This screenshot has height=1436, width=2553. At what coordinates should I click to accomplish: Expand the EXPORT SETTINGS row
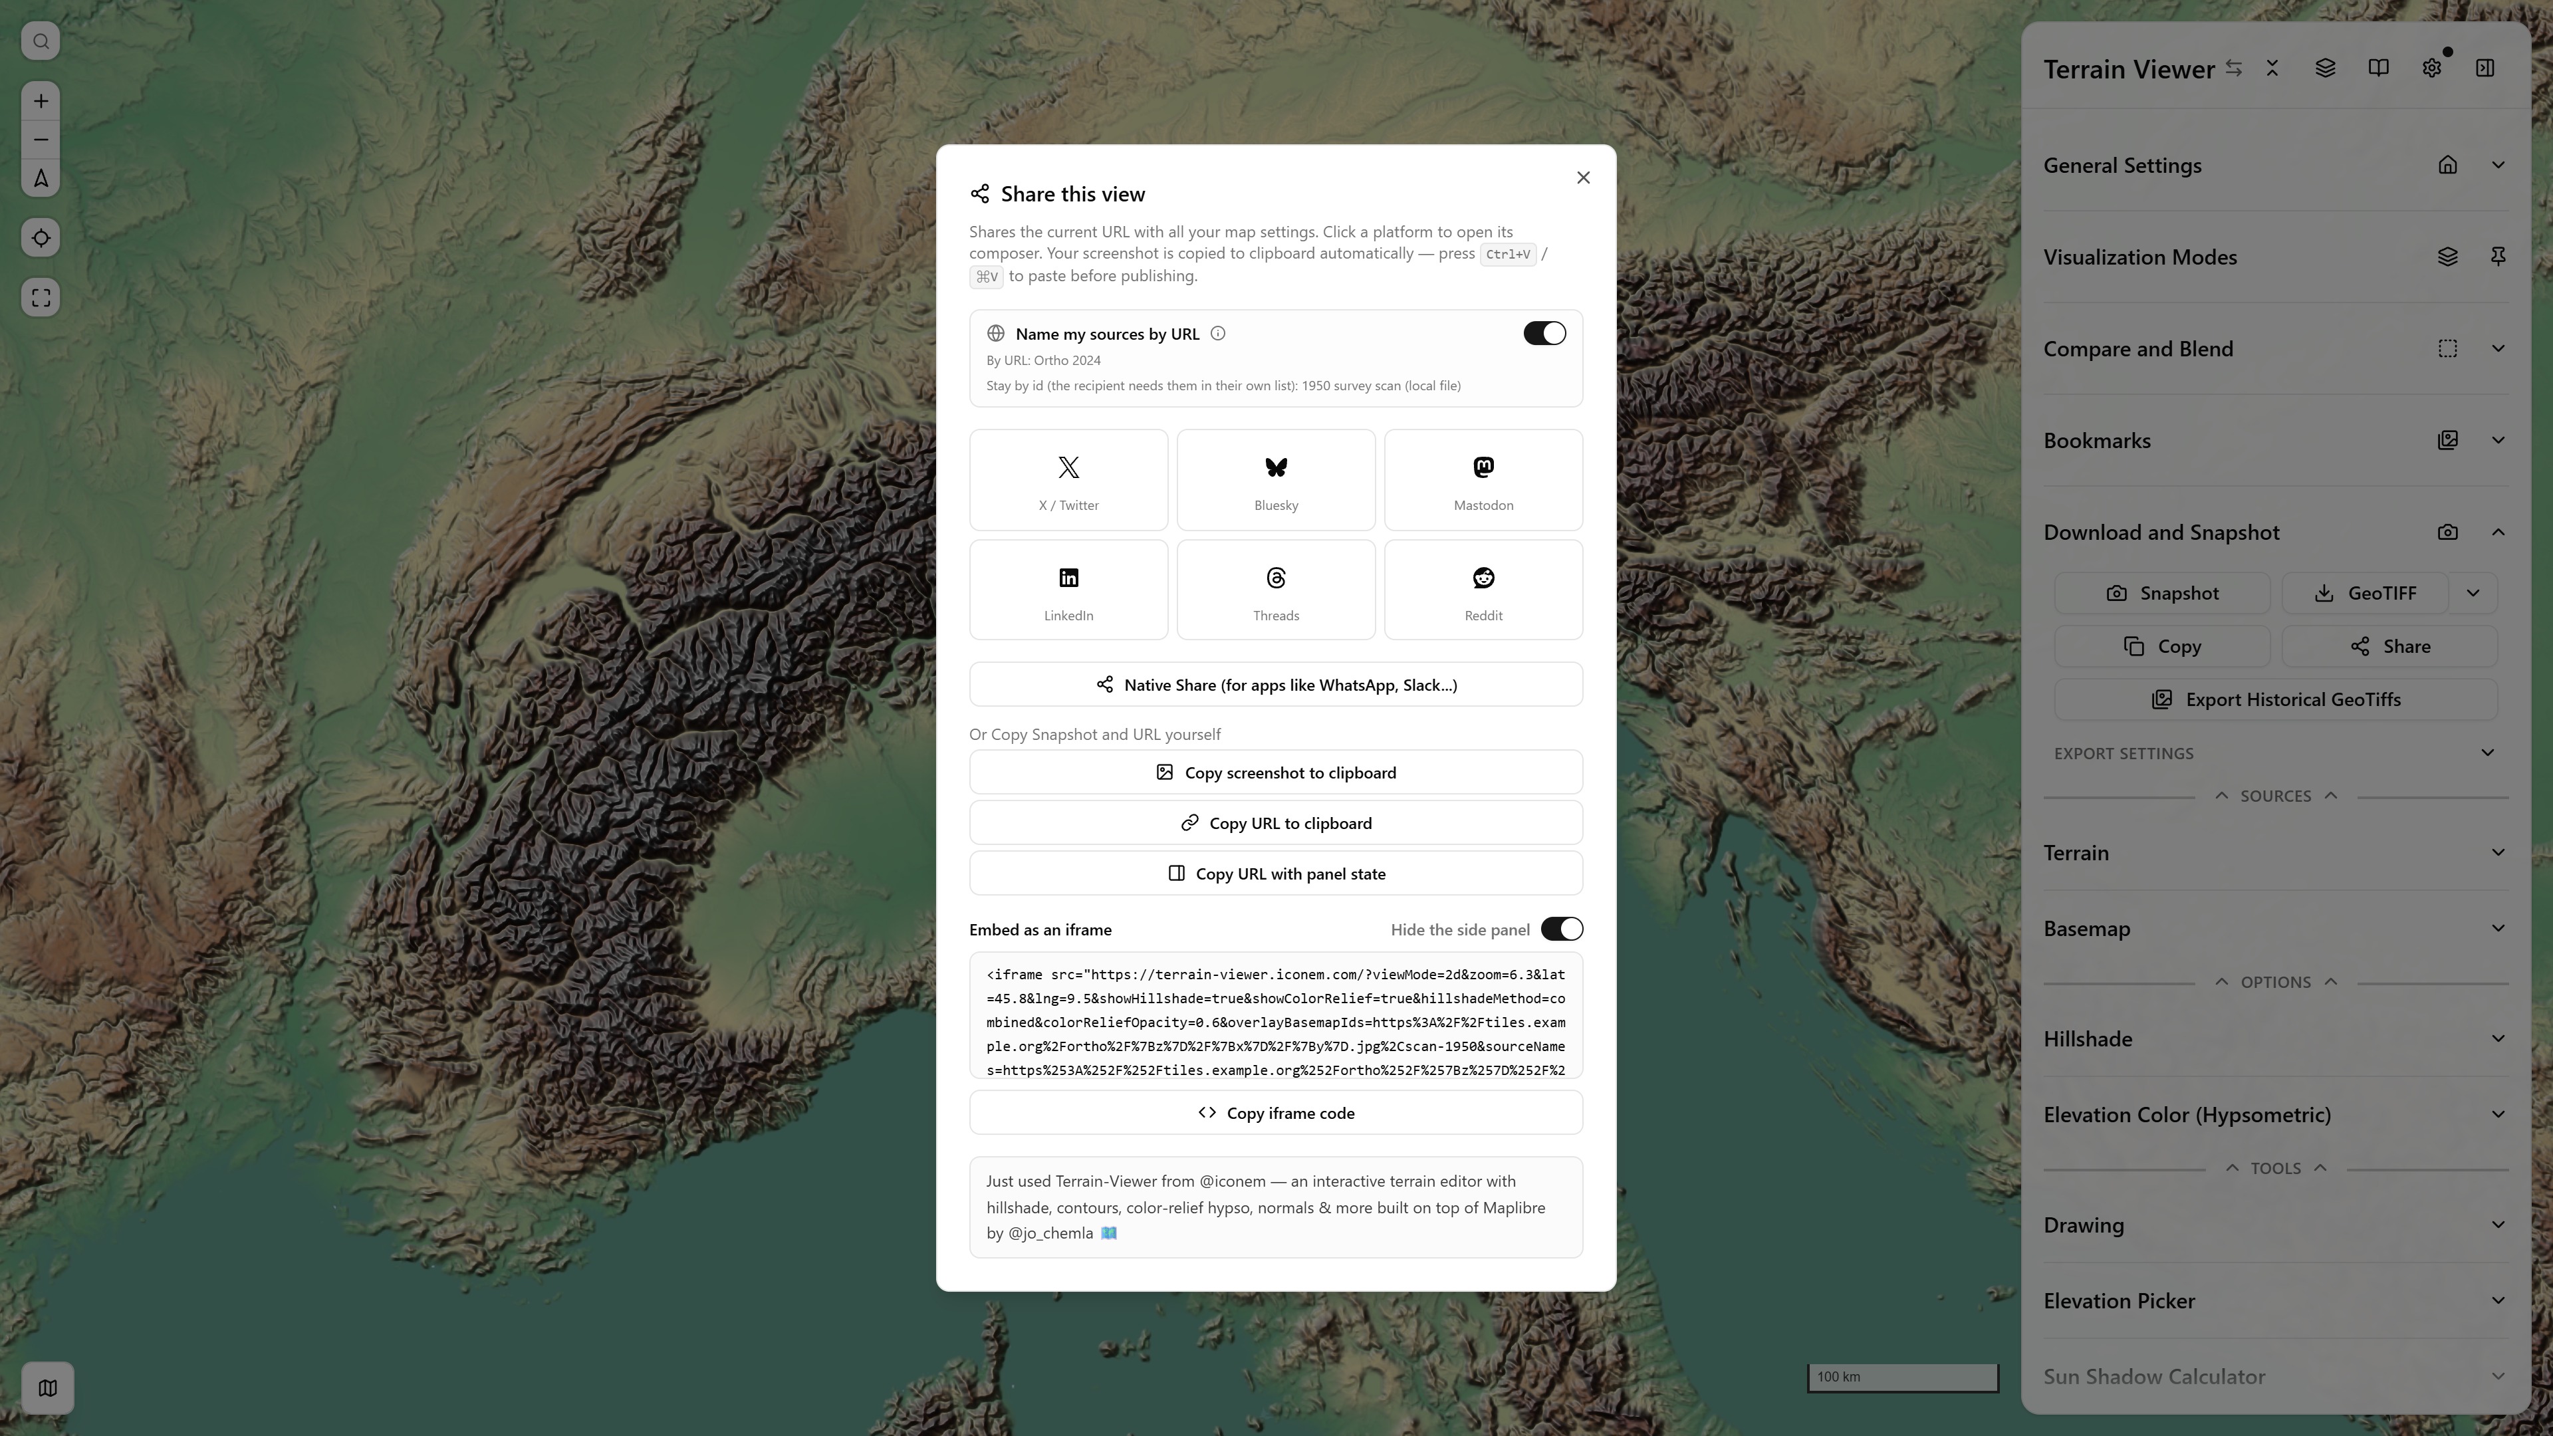2276,753
